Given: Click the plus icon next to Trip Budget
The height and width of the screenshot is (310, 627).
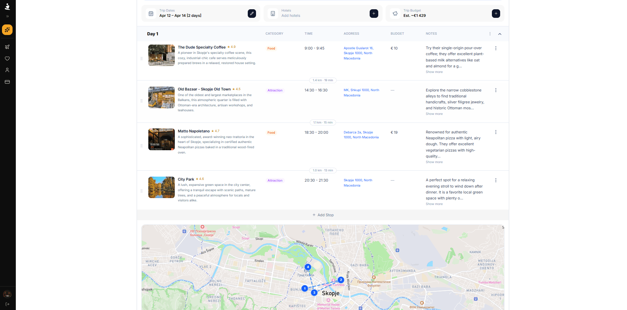Looking at the screenshot, I should point(496,14).
